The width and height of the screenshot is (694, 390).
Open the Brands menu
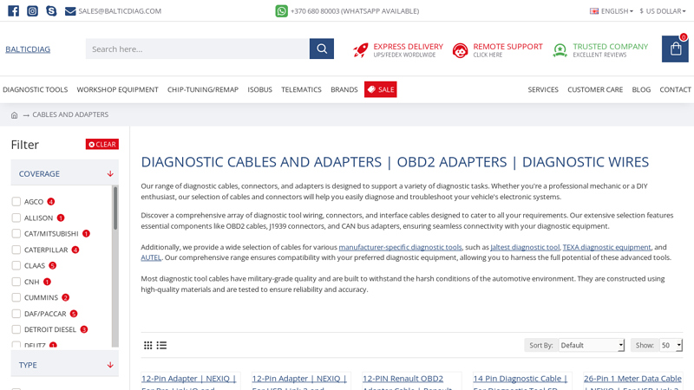pyautogui.click(x=344, y=89)
